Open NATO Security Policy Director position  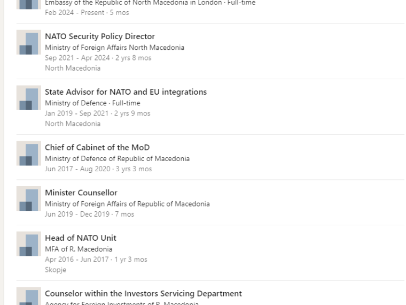100,36
